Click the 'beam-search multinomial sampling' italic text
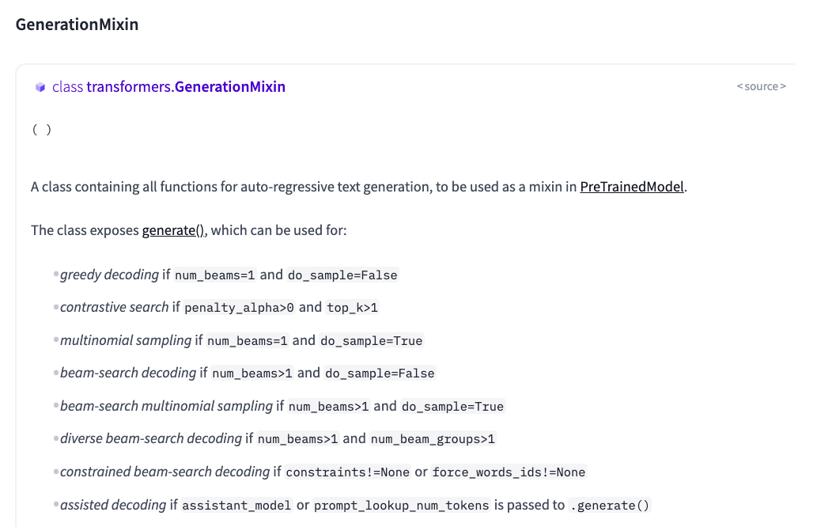 (166, 406)
